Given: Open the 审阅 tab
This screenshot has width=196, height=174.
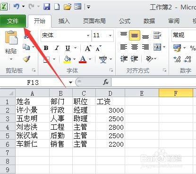Looking at the screenshot, I should tap(174, 21).
